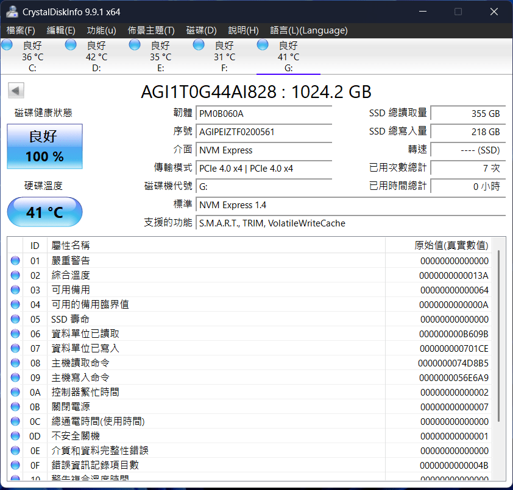513x490 pixels.
Task: Select drive F: status orb at 31 °C
Action: (199, 45)
